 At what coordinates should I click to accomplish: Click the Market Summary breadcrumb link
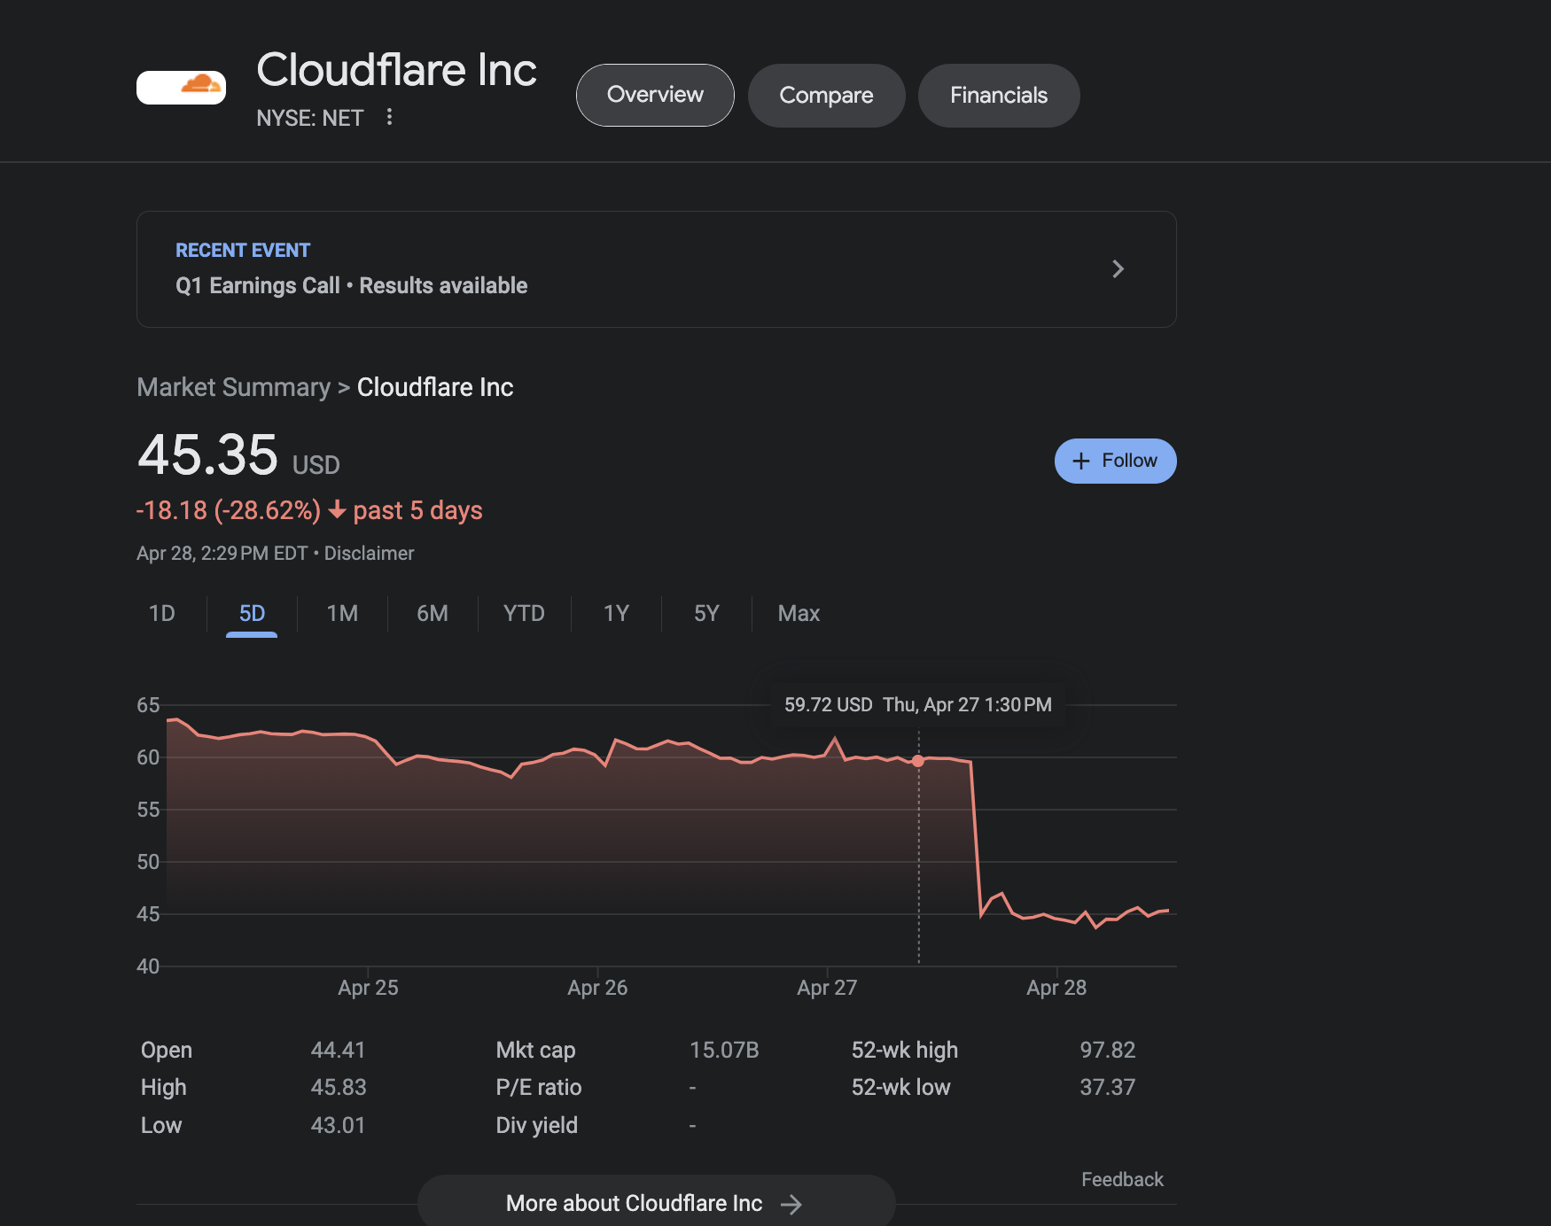tap(233, 387)
